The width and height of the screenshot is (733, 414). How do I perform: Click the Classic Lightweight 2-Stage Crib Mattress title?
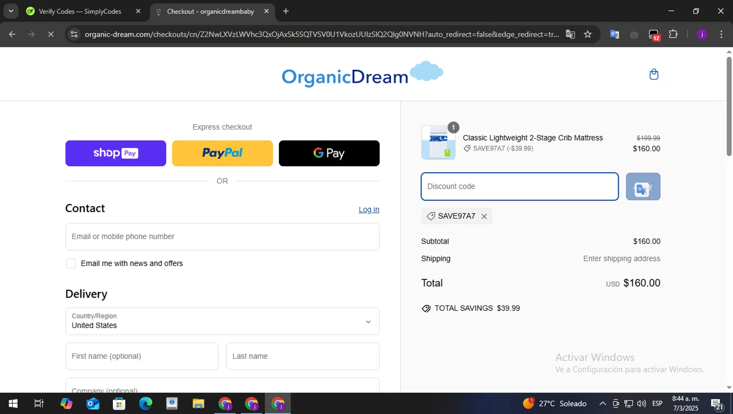pyautogui.click(x=533, y=138)
